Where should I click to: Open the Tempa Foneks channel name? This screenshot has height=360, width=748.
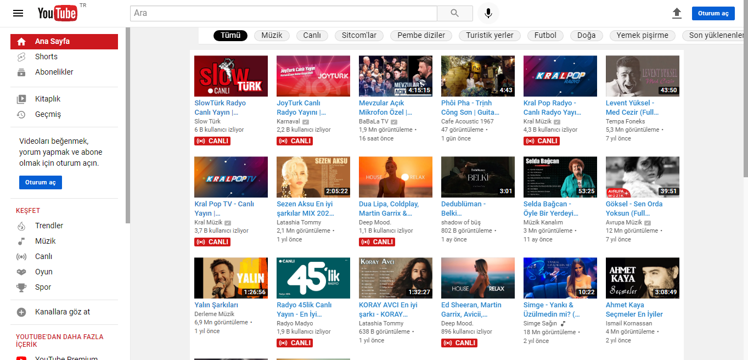pyautogui.click(x=626, y=122)
